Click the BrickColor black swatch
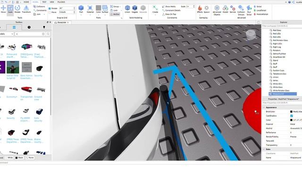302x170 pixels. [291, 111]
